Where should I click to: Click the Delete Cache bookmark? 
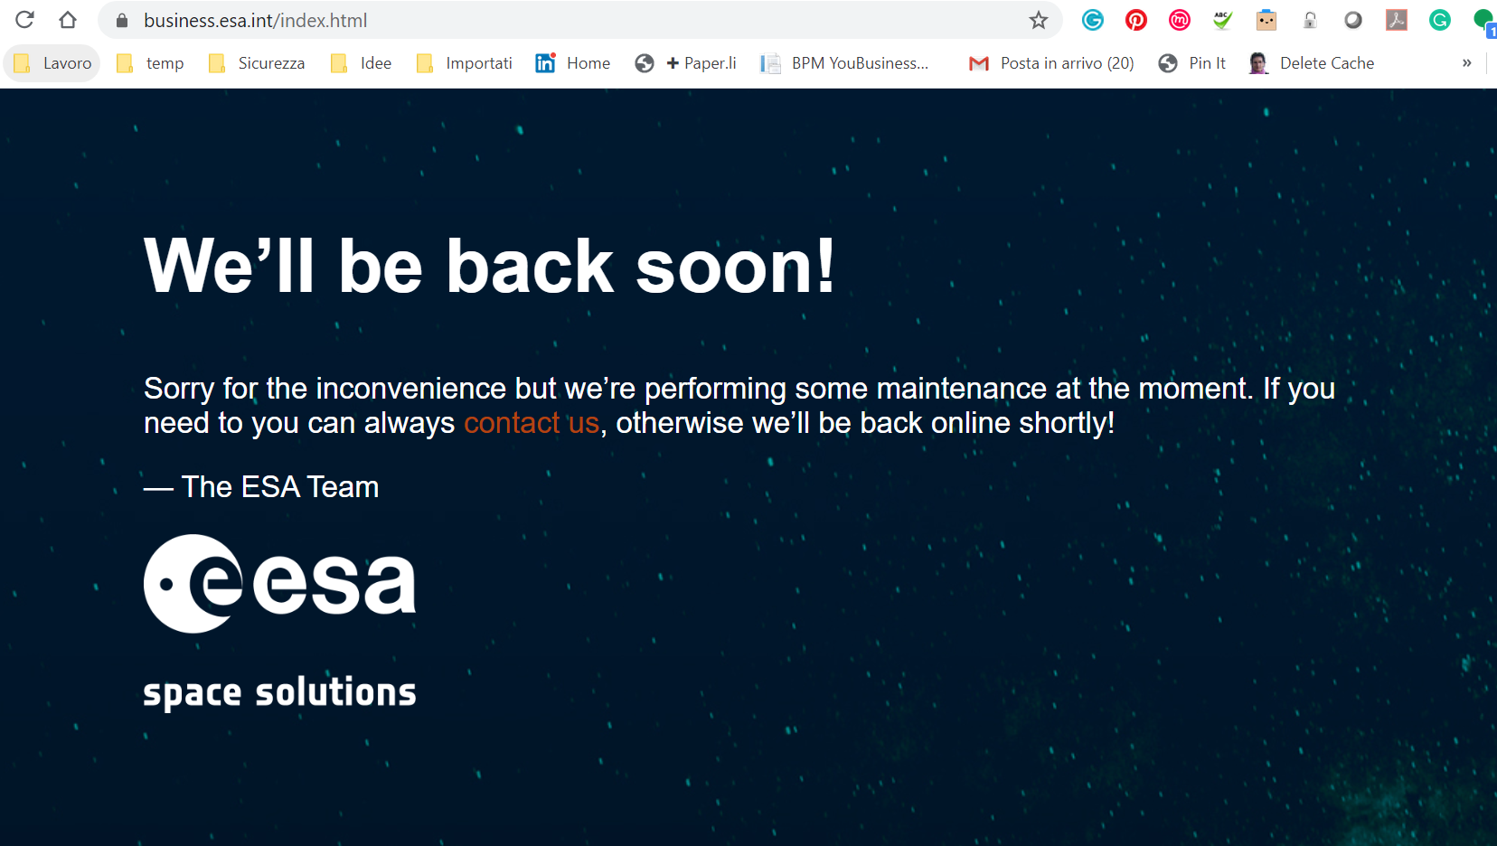coord(1312,63)
